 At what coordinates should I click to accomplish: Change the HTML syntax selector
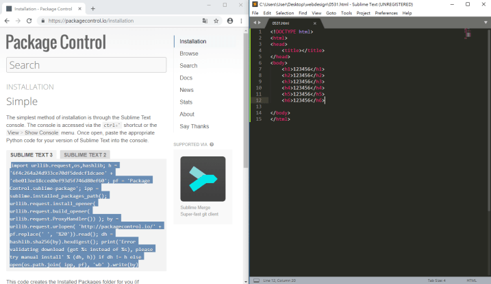471,280
